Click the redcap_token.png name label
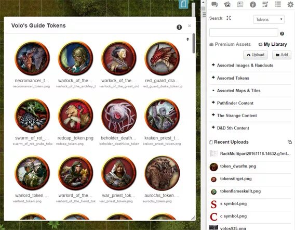 pos(75,138)
